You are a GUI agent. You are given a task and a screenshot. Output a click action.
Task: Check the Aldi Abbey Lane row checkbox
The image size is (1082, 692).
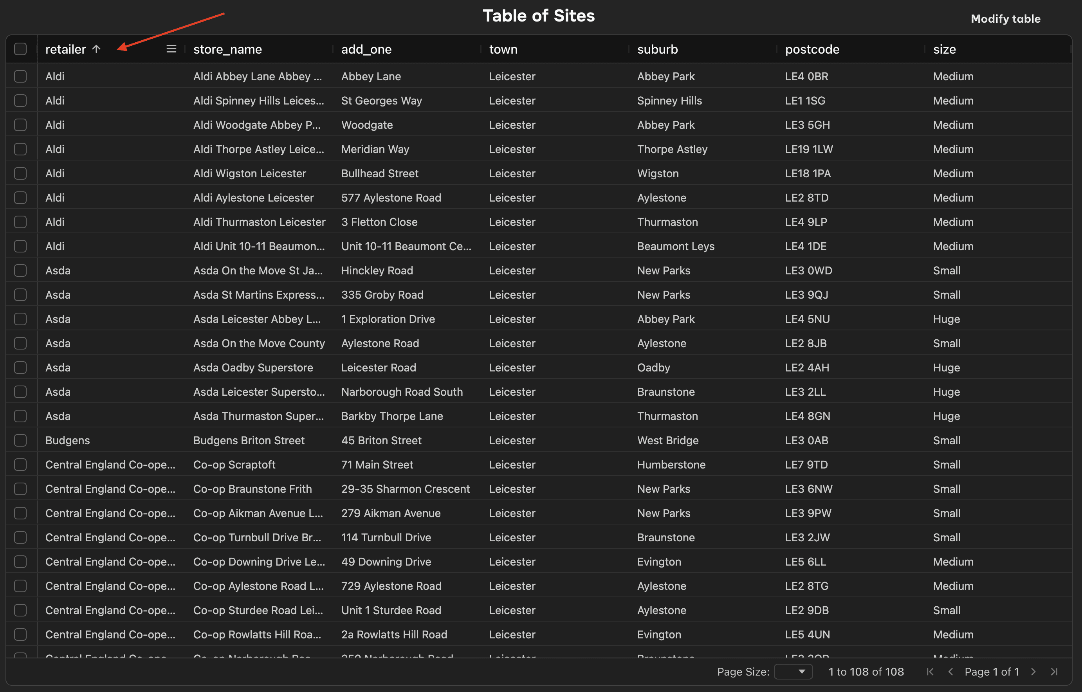(20, 76)
